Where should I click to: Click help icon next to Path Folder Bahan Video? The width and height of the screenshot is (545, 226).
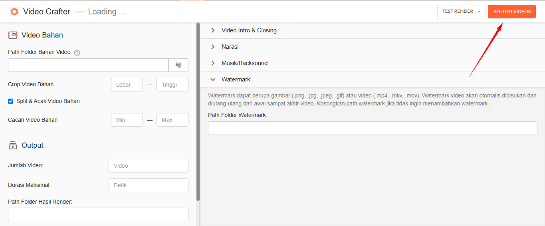pos(77,52)
